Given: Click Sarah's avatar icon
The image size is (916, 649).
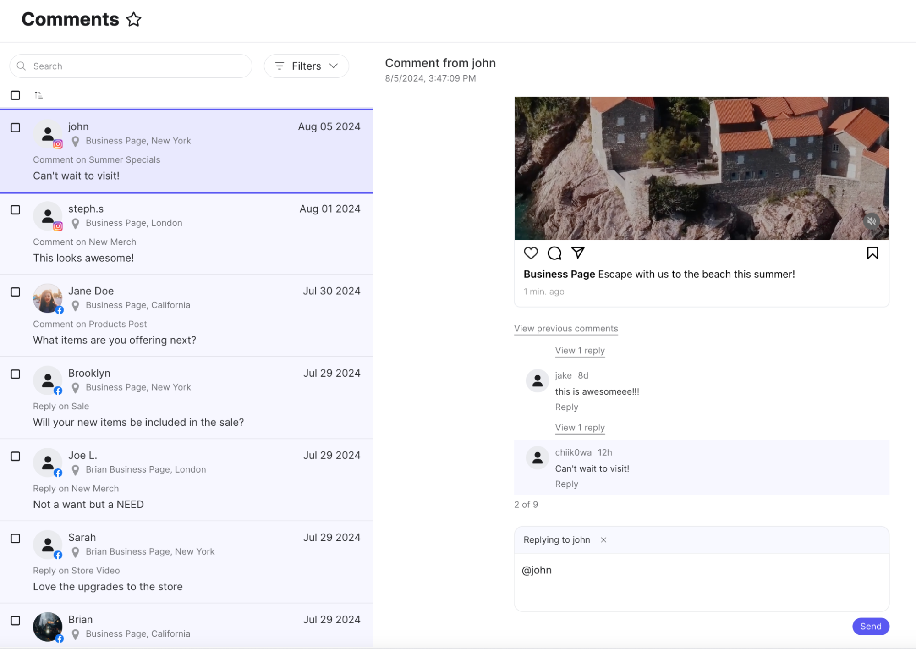Looking at the screenshot, I should (48, 544).
